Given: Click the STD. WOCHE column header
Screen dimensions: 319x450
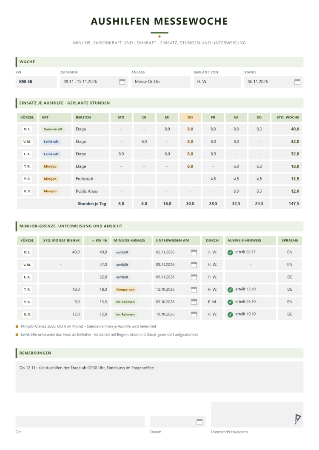Looking at the screenshot, I should click(287, 117).
